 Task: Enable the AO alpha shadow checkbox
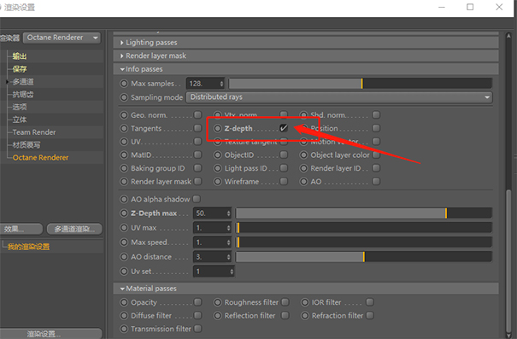coord(197,199)
